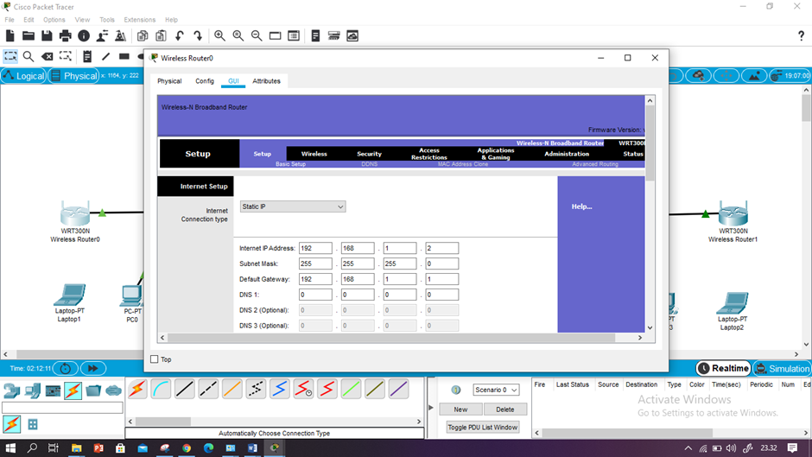Open a file with the folder icon
The height and width of the screenshot is (457, 812).
click(29, 35)
